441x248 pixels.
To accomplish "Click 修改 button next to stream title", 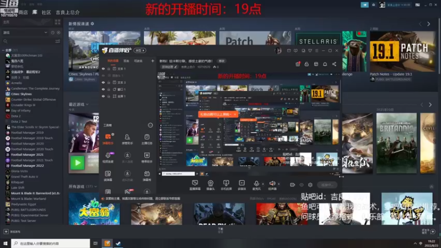I will 222,61.
